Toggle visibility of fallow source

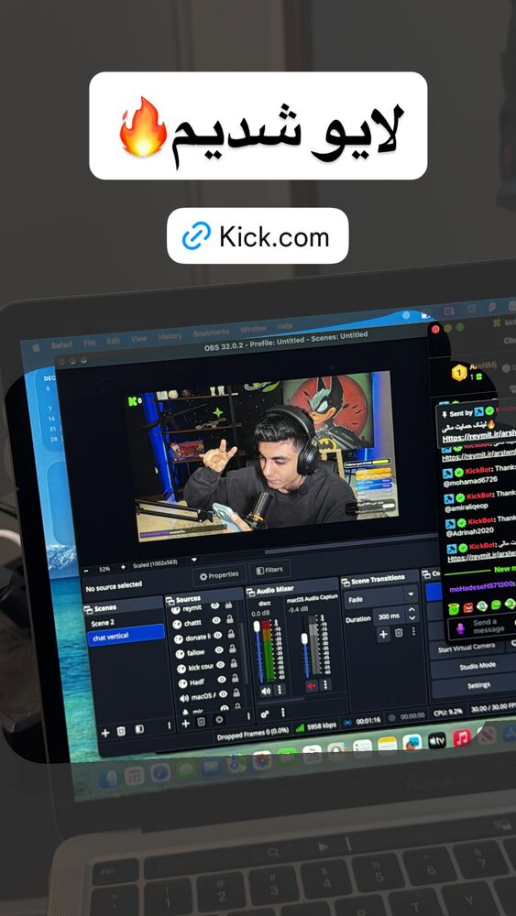tap(219, 650)
